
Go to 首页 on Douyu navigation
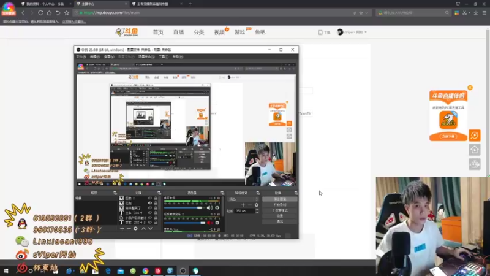point(158,33)
